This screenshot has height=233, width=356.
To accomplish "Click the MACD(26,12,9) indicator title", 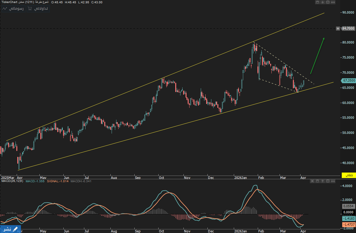I will 12,181.
